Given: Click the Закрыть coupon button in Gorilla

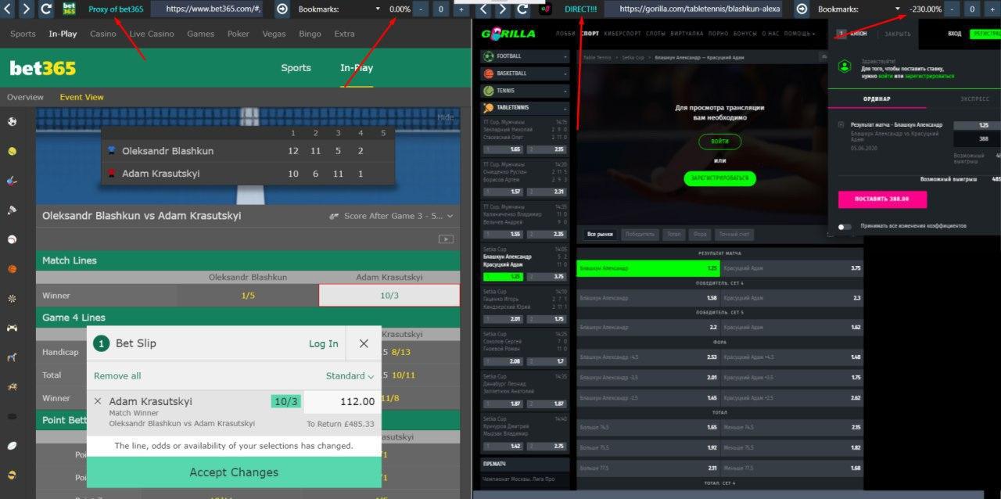Looking at the screenshot, I should point(897,34).
